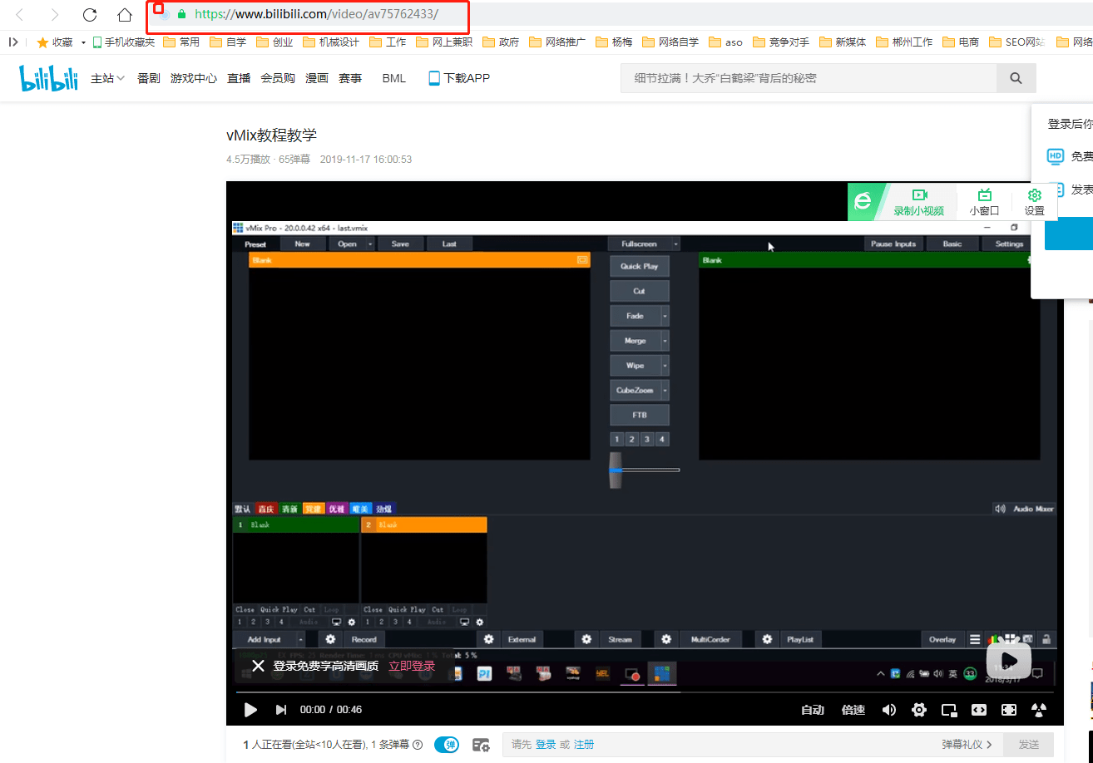This screenshot has width=1093, height=763.
Task: Open the 游戏中心 nav item
Action: (194, 78)
